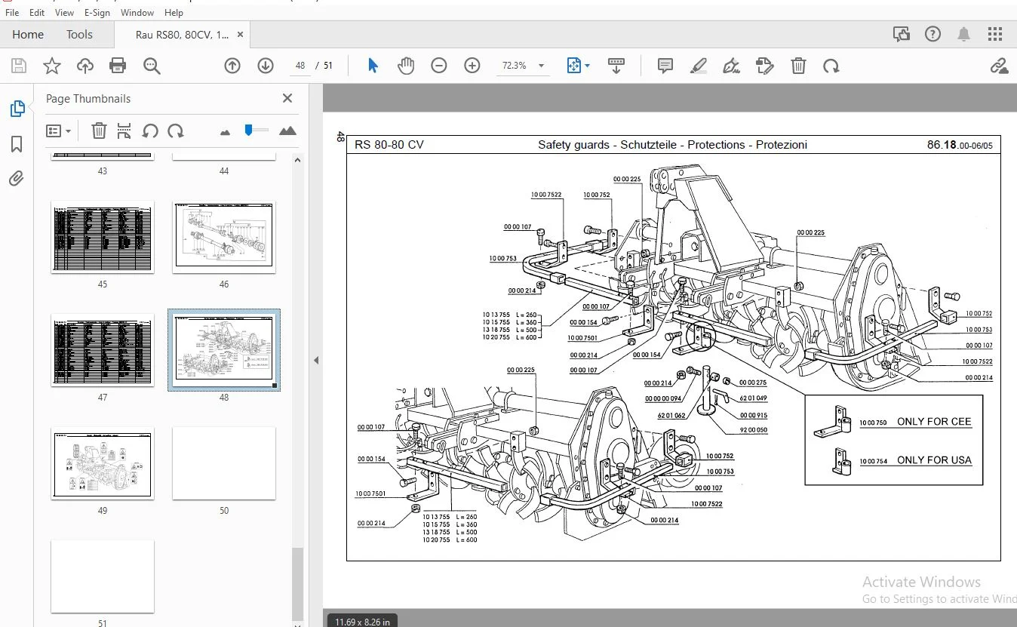Close the Page Thumbnails panel
The height and width of the screenshot is (627, 1017).
287,98
